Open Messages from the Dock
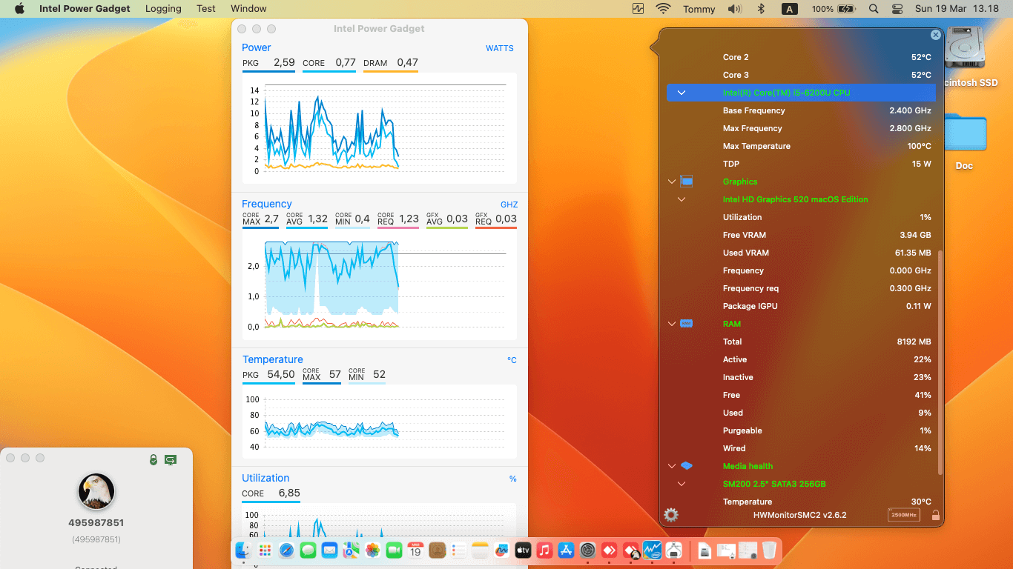This screenshot has height=569, width=1013. [x=308, y=550]
